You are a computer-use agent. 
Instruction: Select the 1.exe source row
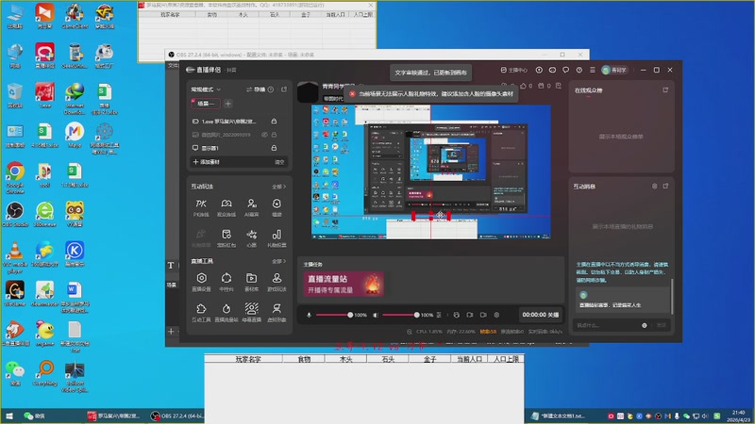[240, 122]
